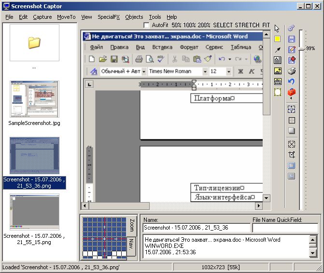The image size is (324, 273).
Task: Click the SELECT zoom mode
Action: pos(223,25)
